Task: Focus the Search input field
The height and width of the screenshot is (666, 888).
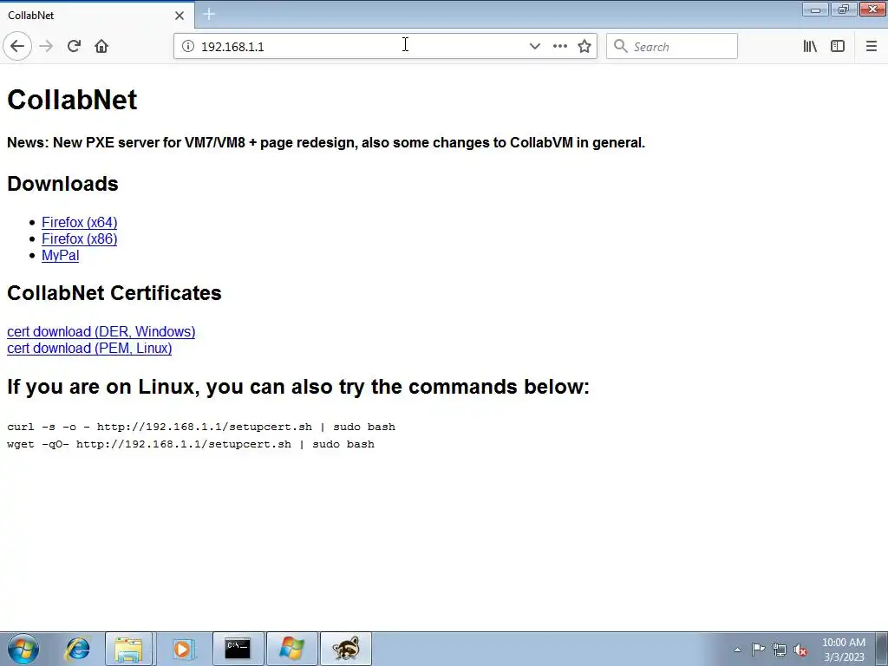Action: click(672, 47)
